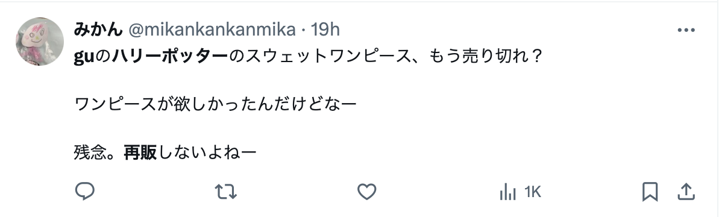Click the word 残念 in last line
The width and height of the screenshot is (719, 217).
(x=90, y=153)
